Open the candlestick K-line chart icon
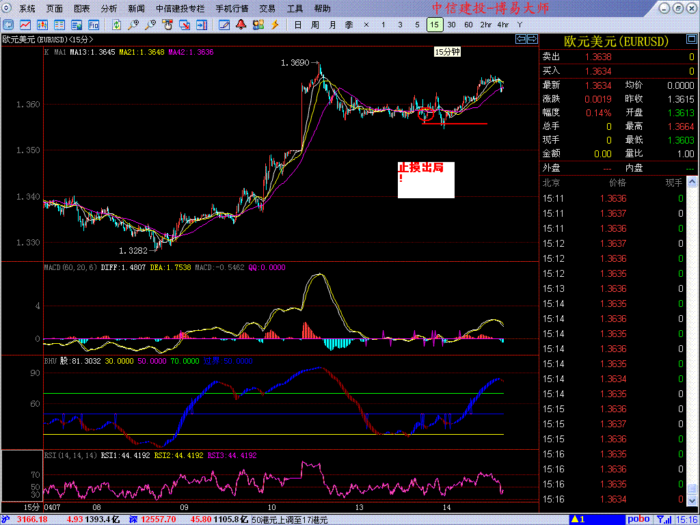The width and height of the screenshot is (700, 525). pos(42,25)
